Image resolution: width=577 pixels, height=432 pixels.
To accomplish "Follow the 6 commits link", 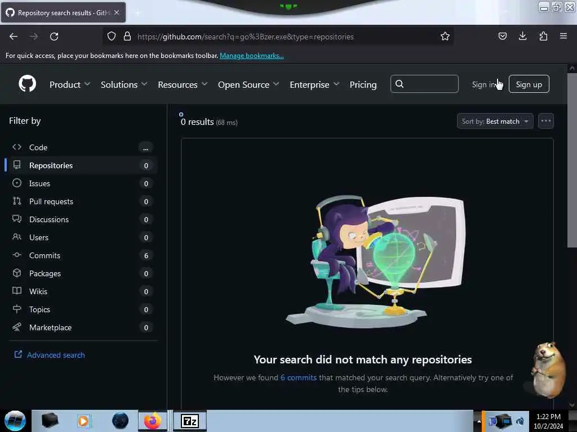I will pos(299,377).
